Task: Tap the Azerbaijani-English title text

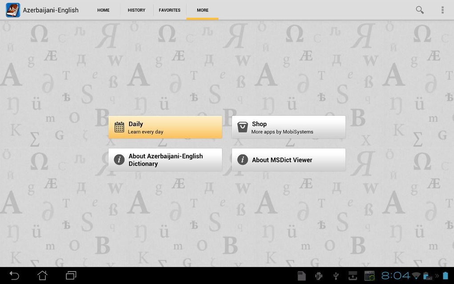Action: (x=51, y=10)
